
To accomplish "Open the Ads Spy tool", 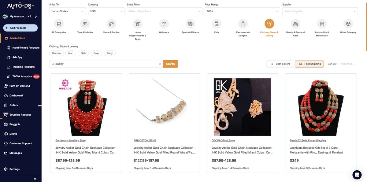I will 18,57.
